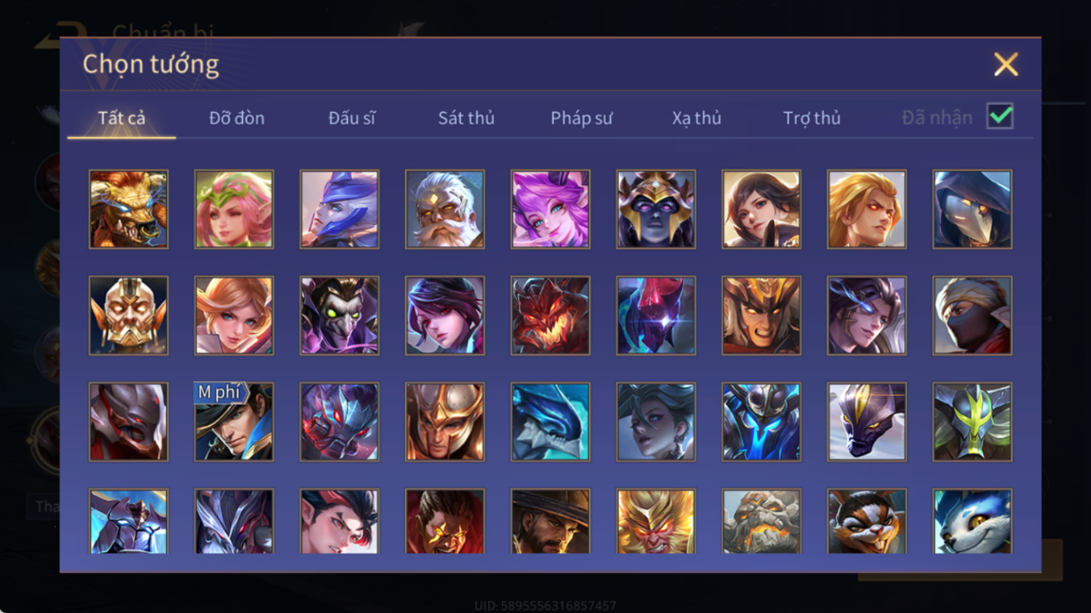
Task: Show the Trợ thủ hero category
Action: click(x=812, y=118)
